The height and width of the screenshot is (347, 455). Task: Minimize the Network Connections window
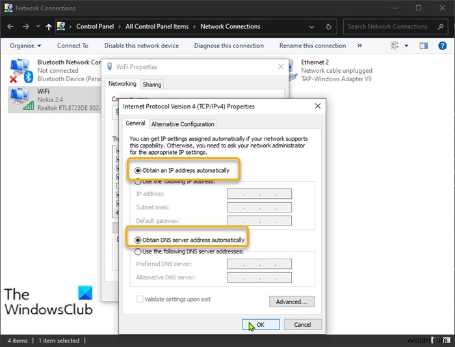pos(395,8)
